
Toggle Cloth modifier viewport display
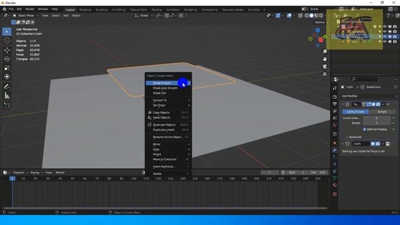tap(372, 144)
